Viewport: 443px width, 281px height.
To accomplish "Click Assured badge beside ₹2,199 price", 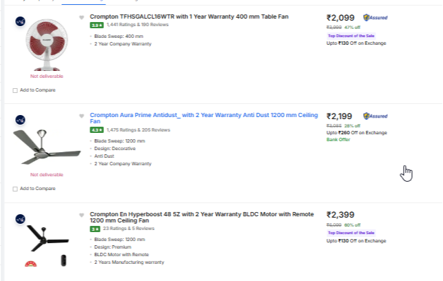I will (375, 116).
